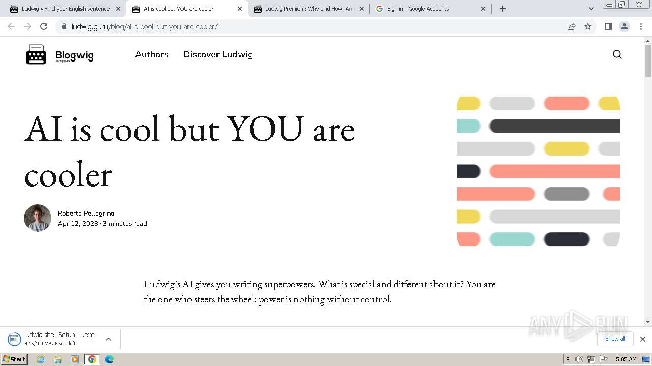Click the ludwig-shell-Setup exe file icon
This screenshot has height=366, width=652.
coord(14,339)
